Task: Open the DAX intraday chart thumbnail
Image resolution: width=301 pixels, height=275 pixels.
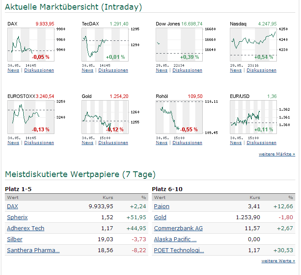Action: 31,44
